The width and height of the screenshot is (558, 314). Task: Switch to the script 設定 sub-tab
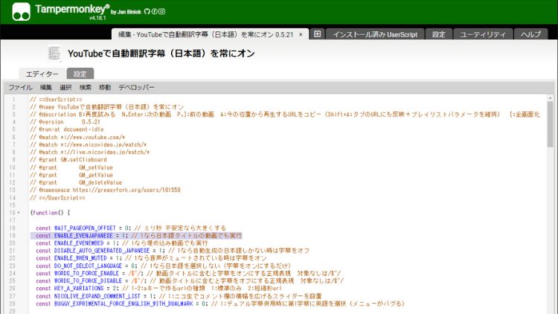coord(80,74)
